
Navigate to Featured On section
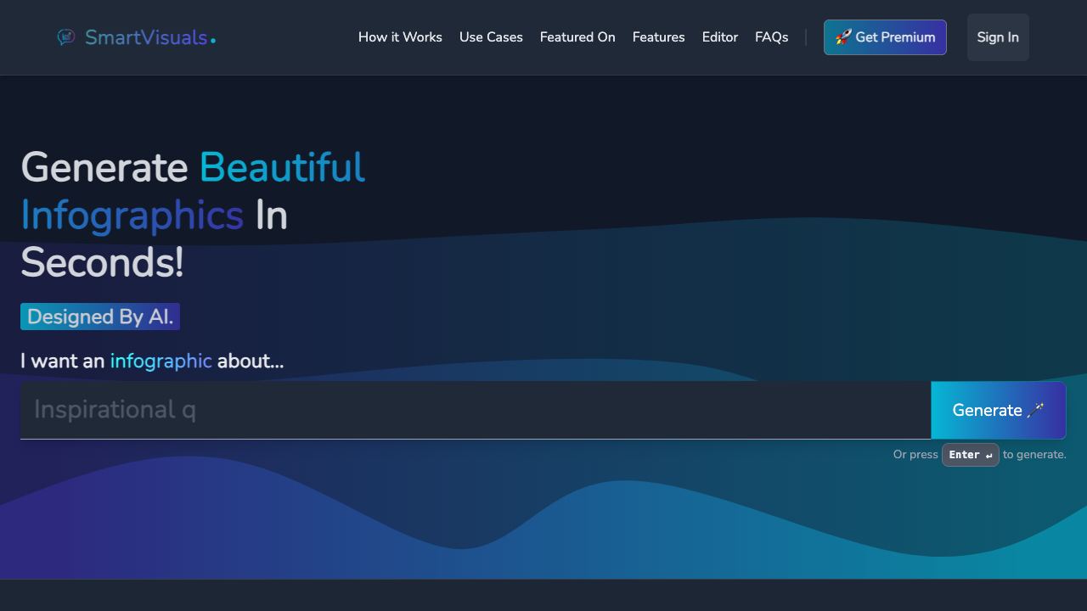tap(577, 37)
